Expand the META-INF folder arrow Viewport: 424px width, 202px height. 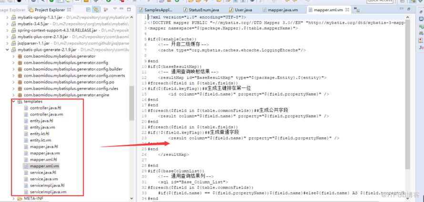point(13,199)
